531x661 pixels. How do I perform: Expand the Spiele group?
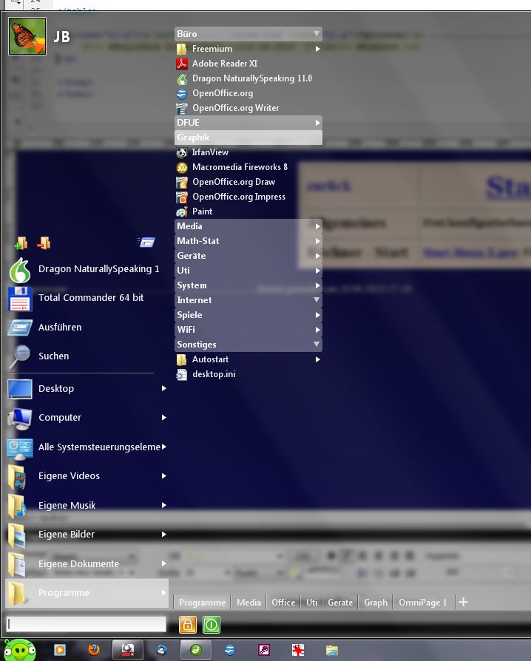248,315
